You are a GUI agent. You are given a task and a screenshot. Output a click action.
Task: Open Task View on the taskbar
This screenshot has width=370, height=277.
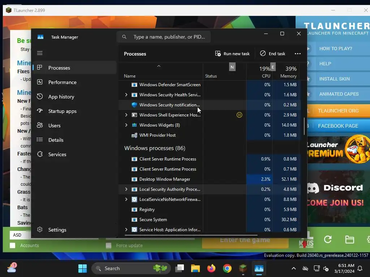180,268
